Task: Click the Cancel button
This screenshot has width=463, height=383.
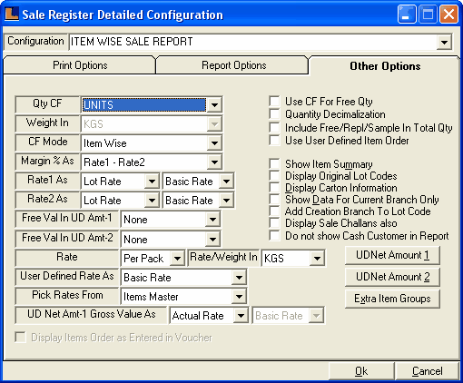Action: pos(427,371)
